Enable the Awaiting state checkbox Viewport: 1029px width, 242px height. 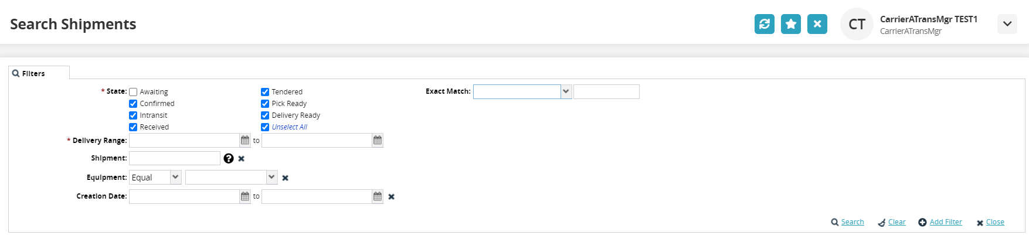click(x=133, y=92)
